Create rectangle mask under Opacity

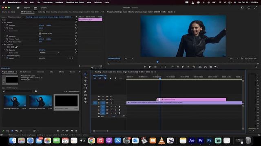12,47
